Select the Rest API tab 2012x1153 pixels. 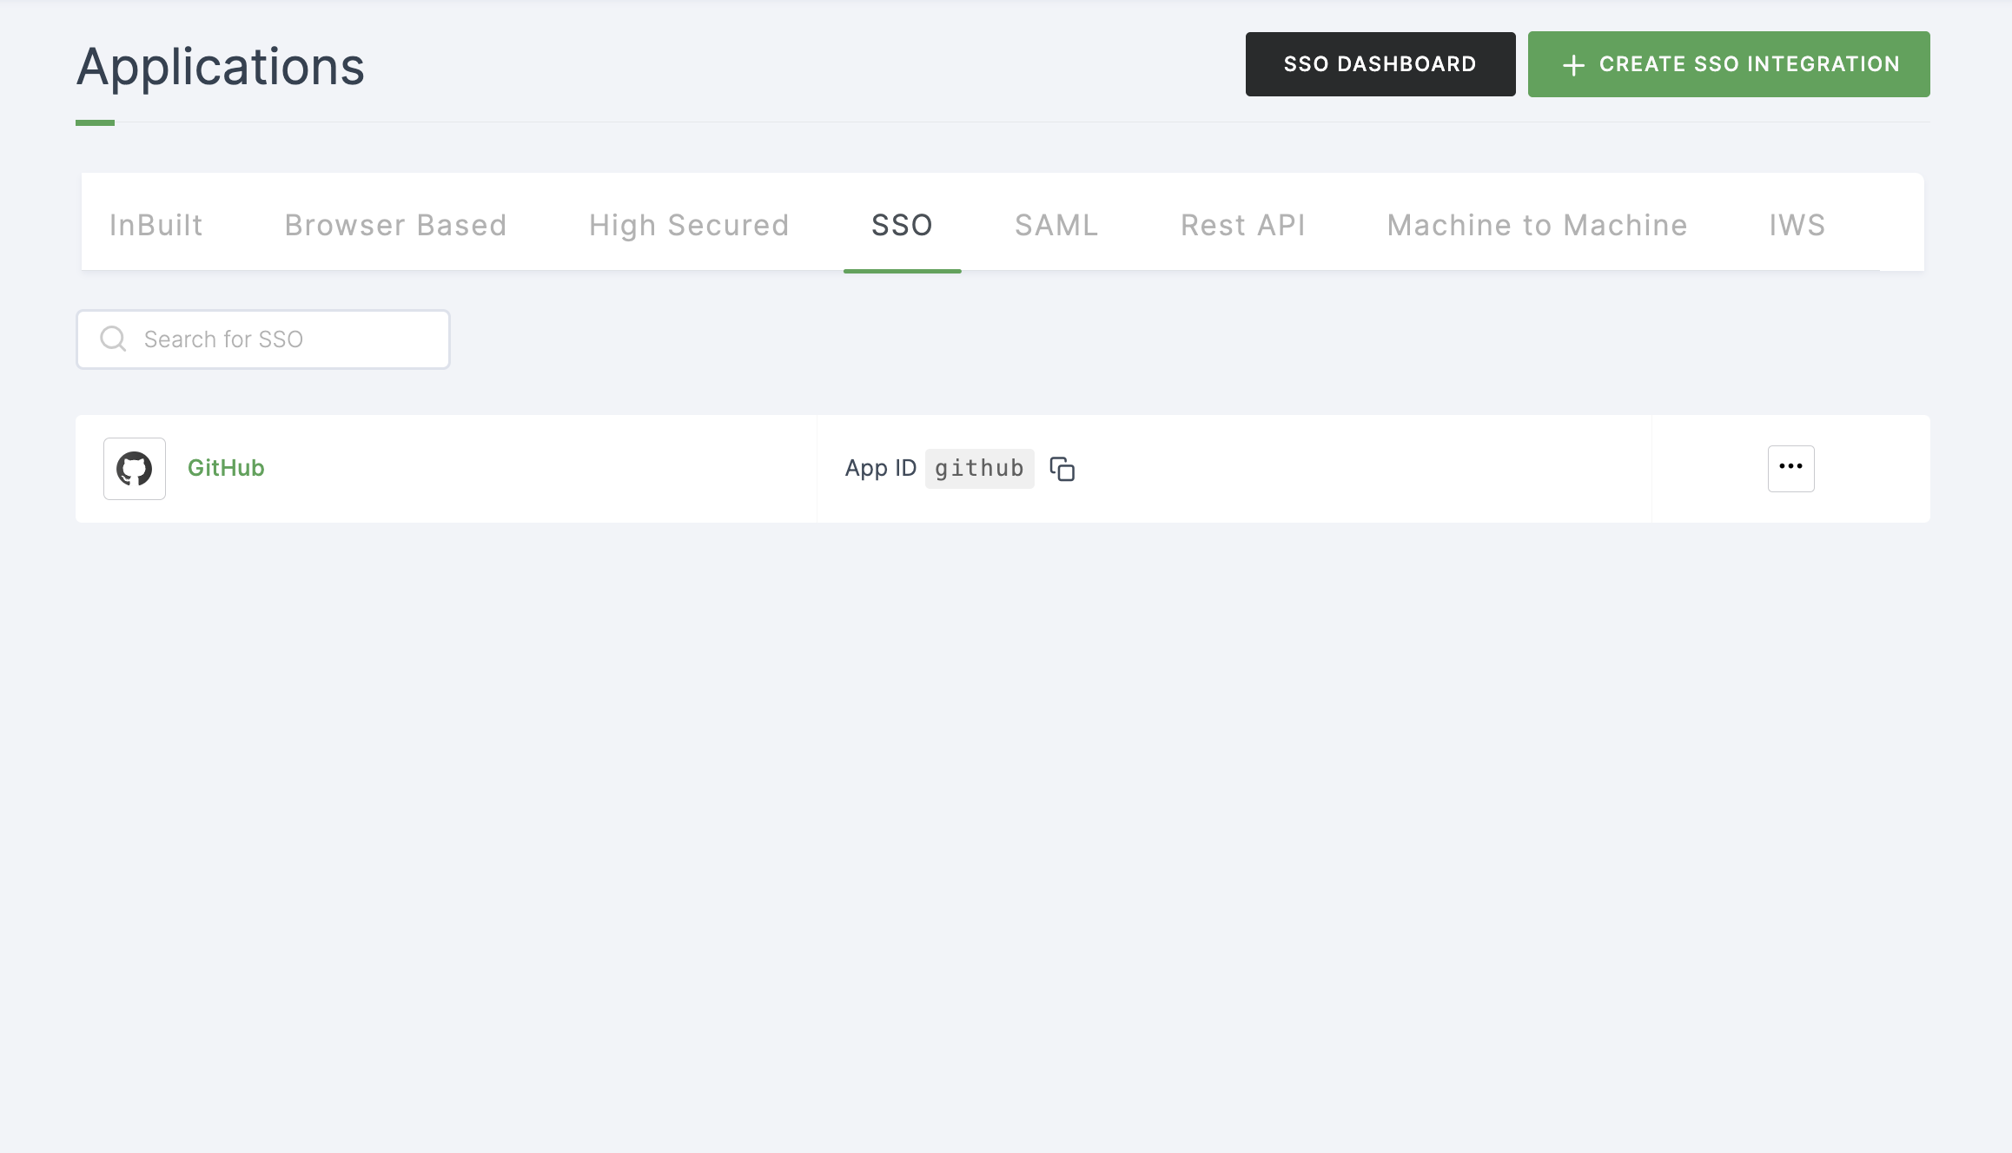pyautogui.click(x=1242, y=225)
